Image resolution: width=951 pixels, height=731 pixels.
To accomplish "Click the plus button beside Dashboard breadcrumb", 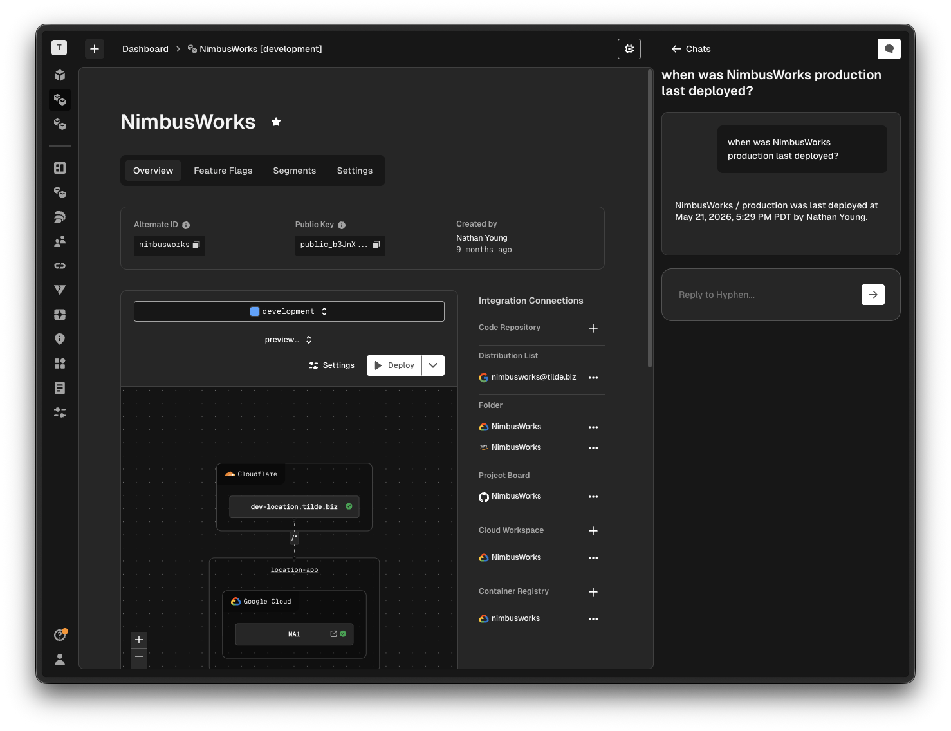I will [95, 49].
